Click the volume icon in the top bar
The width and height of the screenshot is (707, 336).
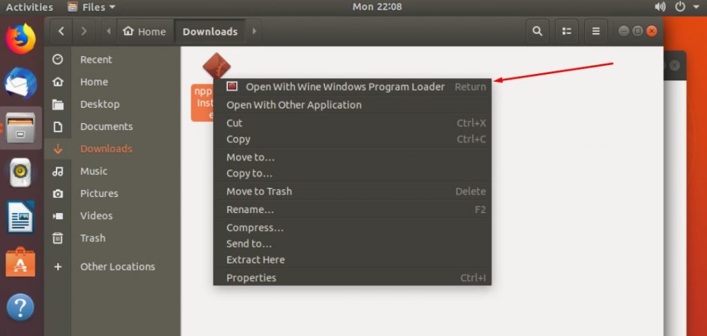659,7
